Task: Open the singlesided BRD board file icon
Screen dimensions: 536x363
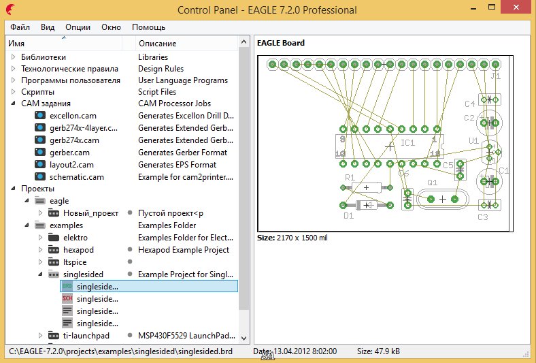Action: click(x=67, y=287)
